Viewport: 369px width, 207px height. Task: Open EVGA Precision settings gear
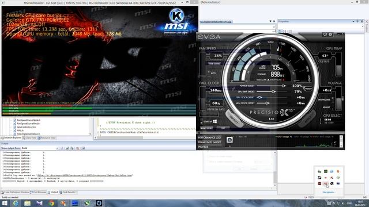coord(330,34)
